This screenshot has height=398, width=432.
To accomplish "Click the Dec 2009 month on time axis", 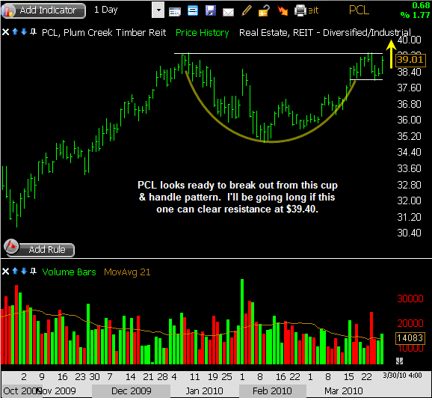I will [131, 391].
